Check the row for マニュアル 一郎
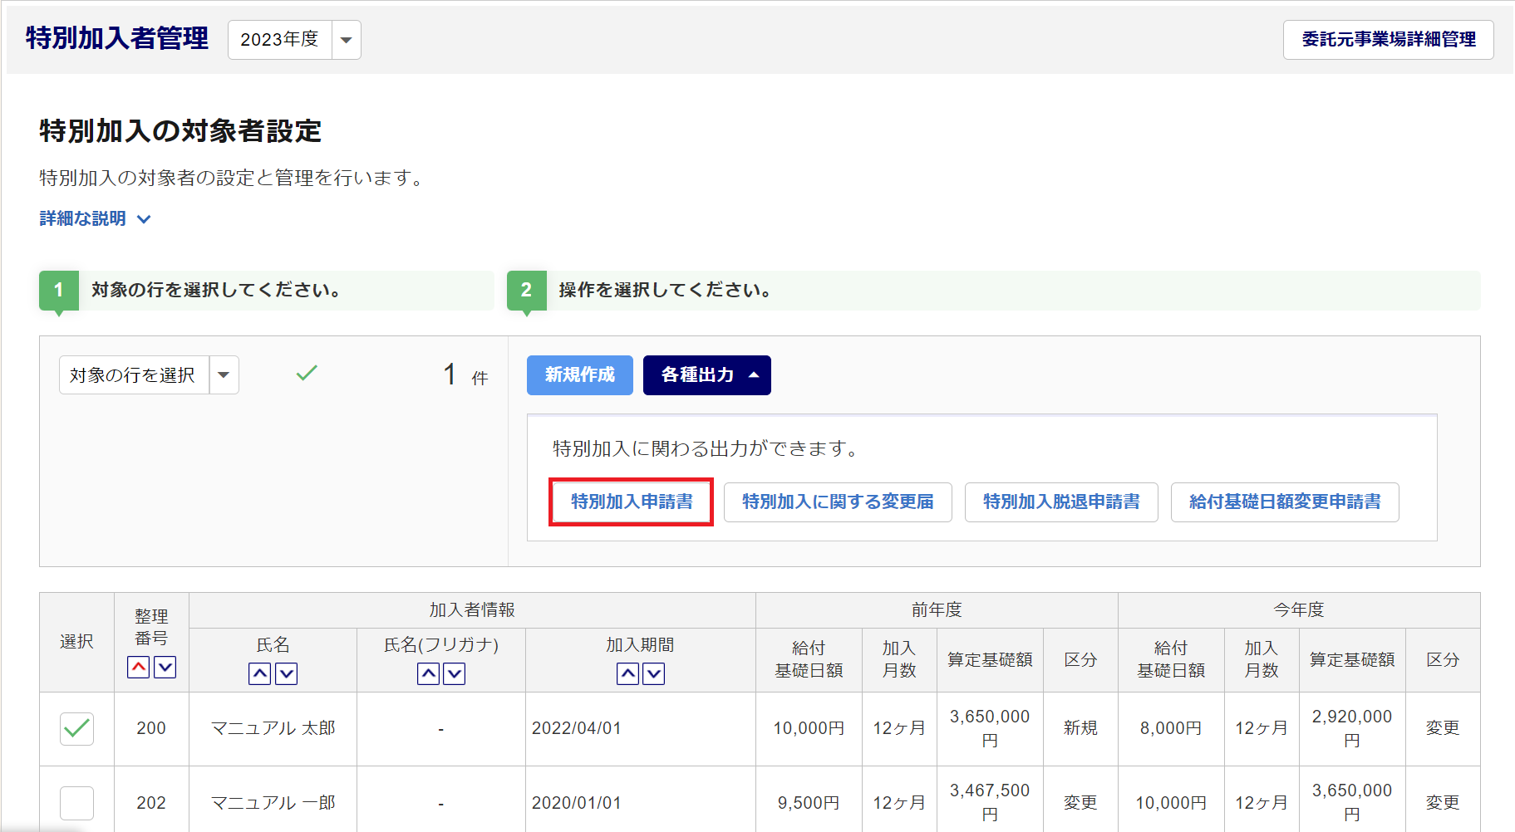1515x832 pixels. click(76, 803)
